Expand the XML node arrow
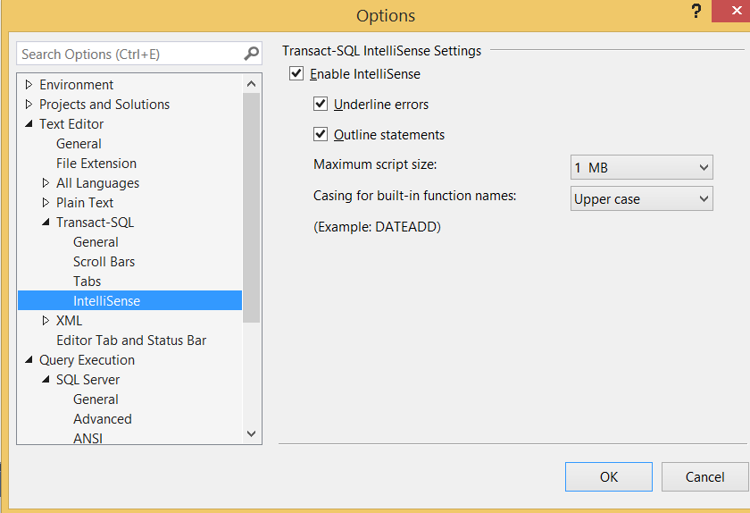Viewport: 750px width, 513px height. [46, 321]
